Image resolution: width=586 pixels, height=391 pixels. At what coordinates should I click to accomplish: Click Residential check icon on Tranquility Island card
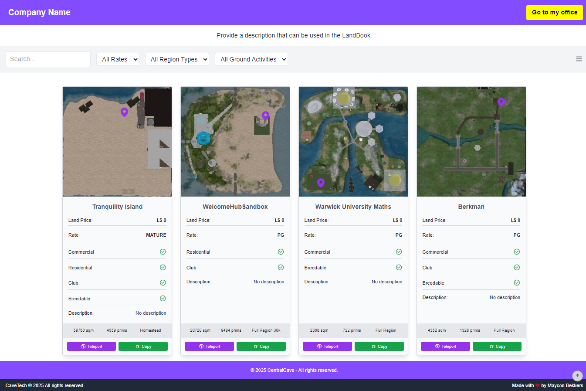tap(163, 267)
